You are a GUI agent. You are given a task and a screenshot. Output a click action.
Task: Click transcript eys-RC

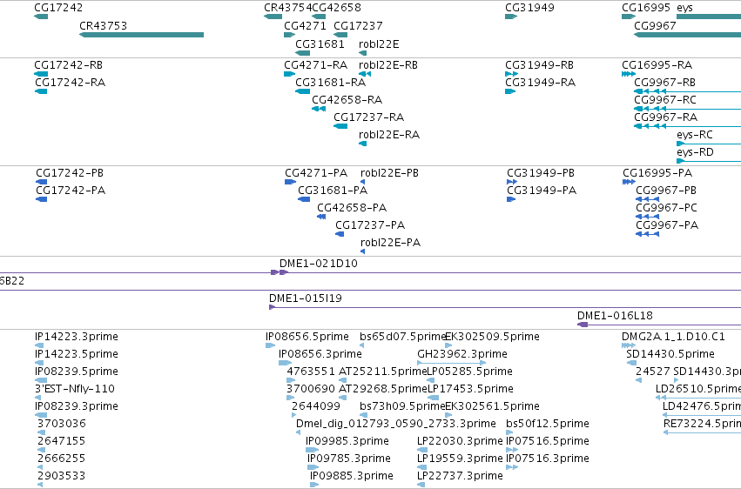point(694,135)
